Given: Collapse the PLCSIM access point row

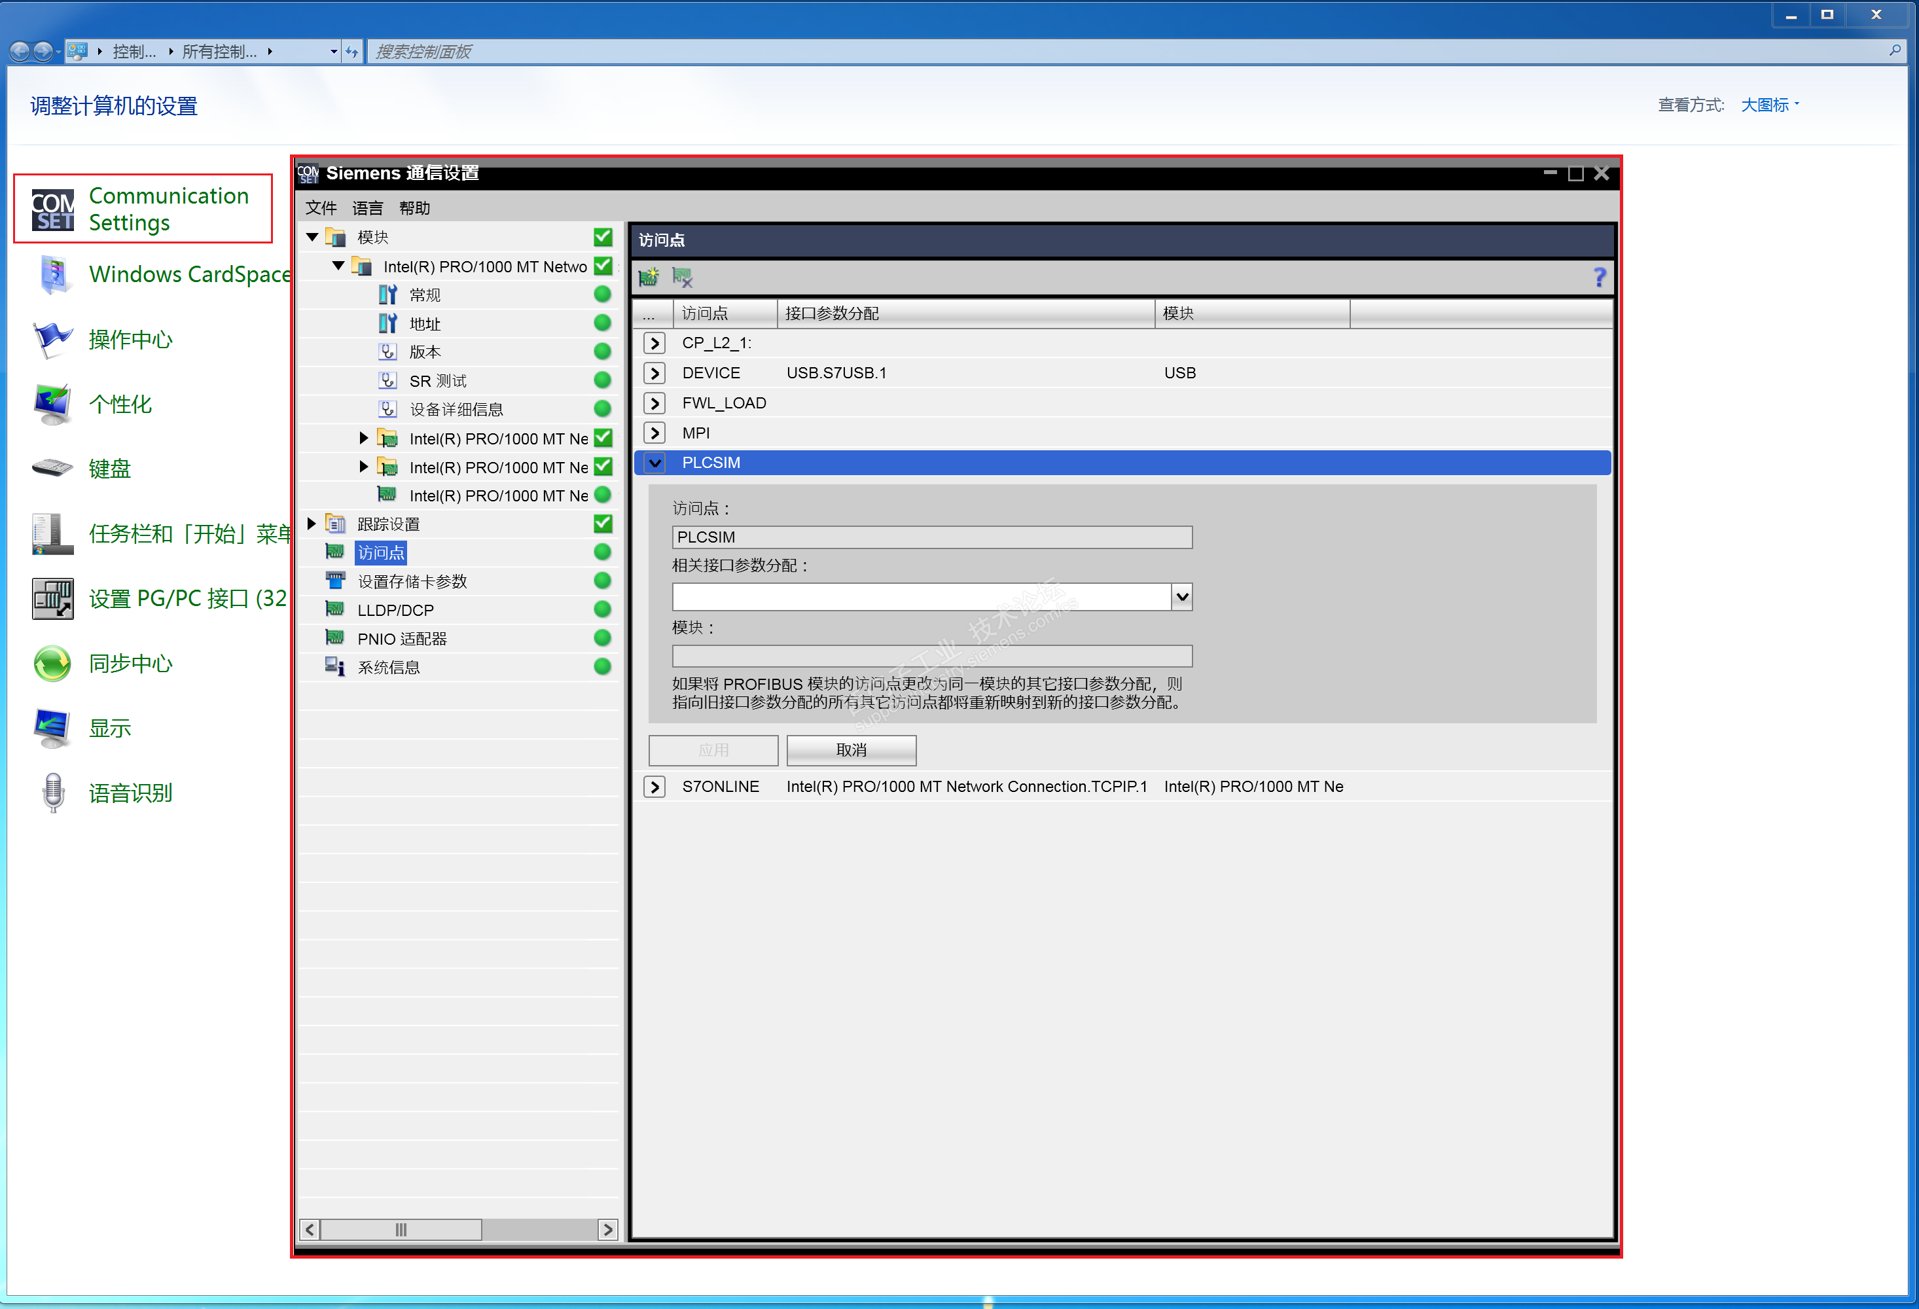Looking at the screenshot, I should [655, 463].
